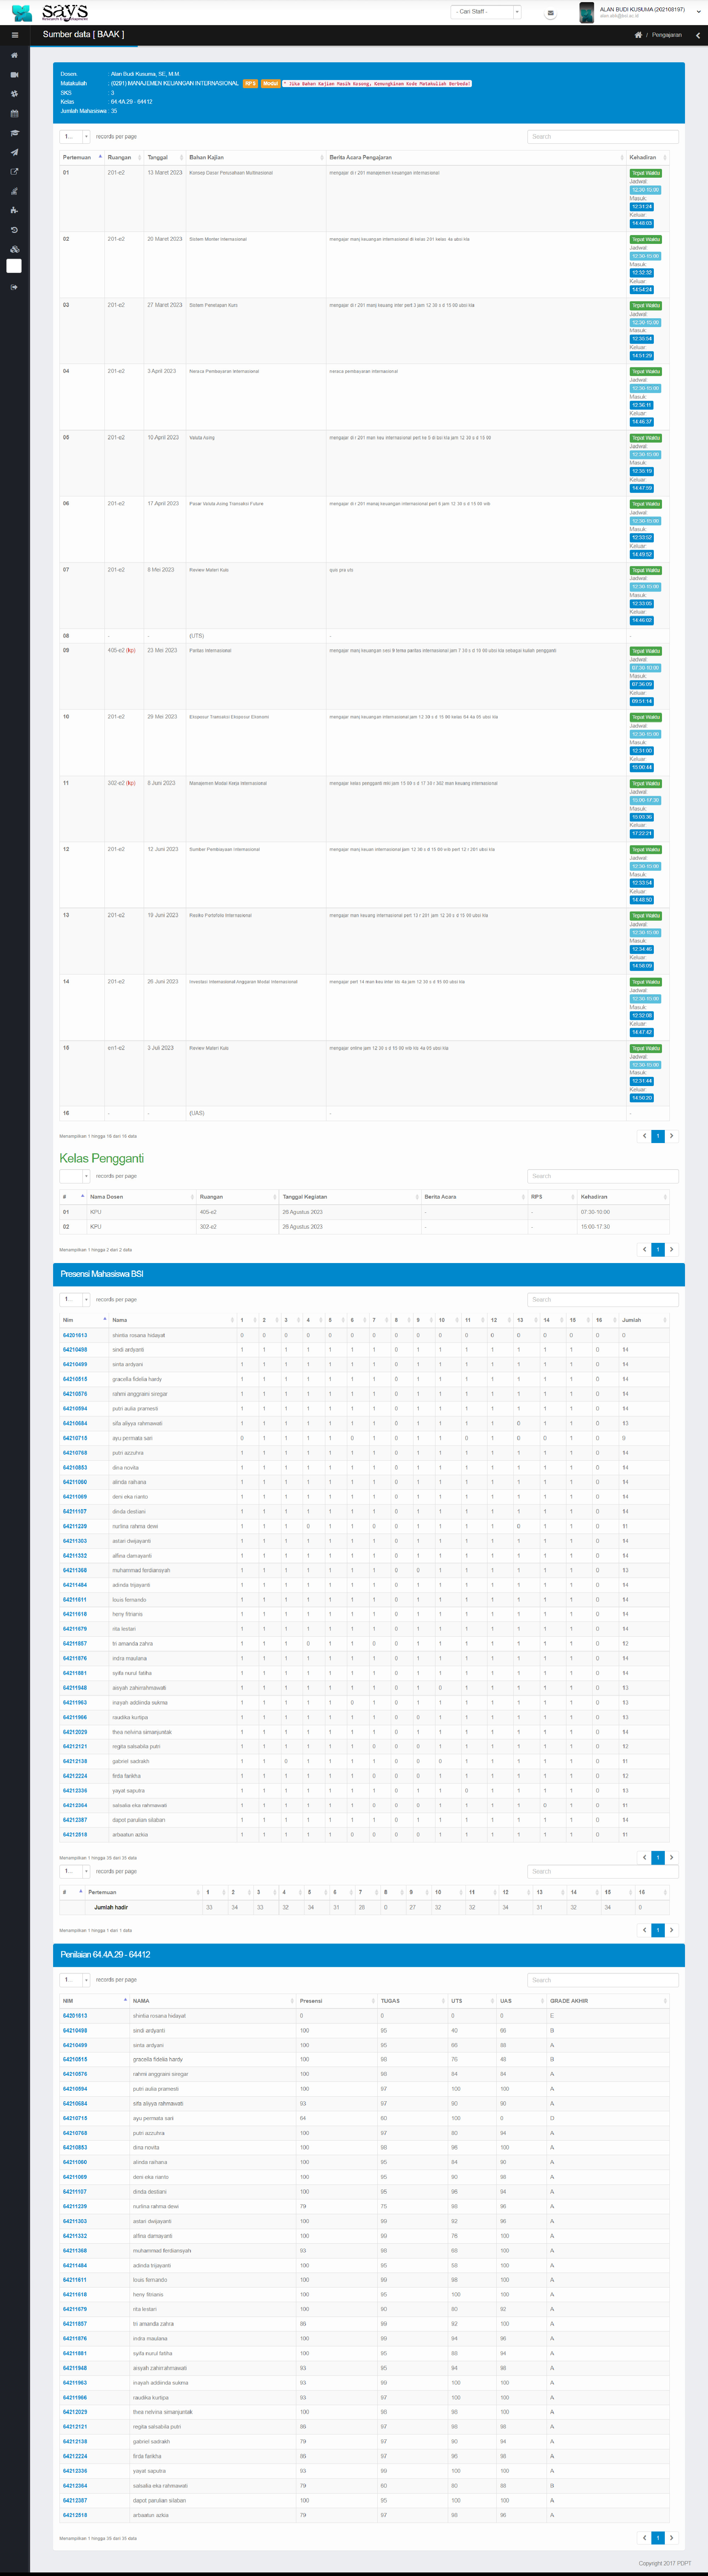Open the graduation cap sidebar menu
Viewport: 708px width, 2576px height.
tap(14, 133)
